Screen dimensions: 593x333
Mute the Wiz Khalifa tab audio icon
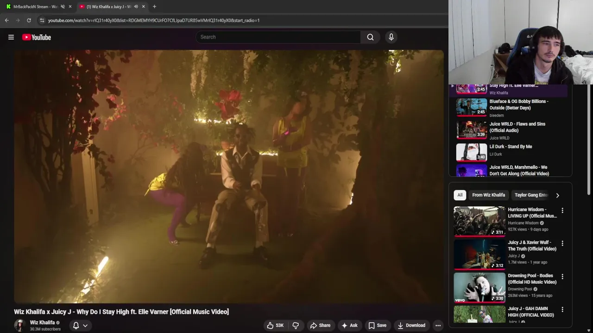point(136,6)
